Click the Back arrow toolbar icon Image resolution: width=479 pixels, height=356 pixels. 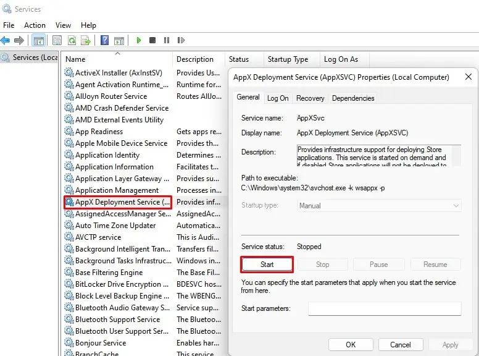tap(5, 40)
